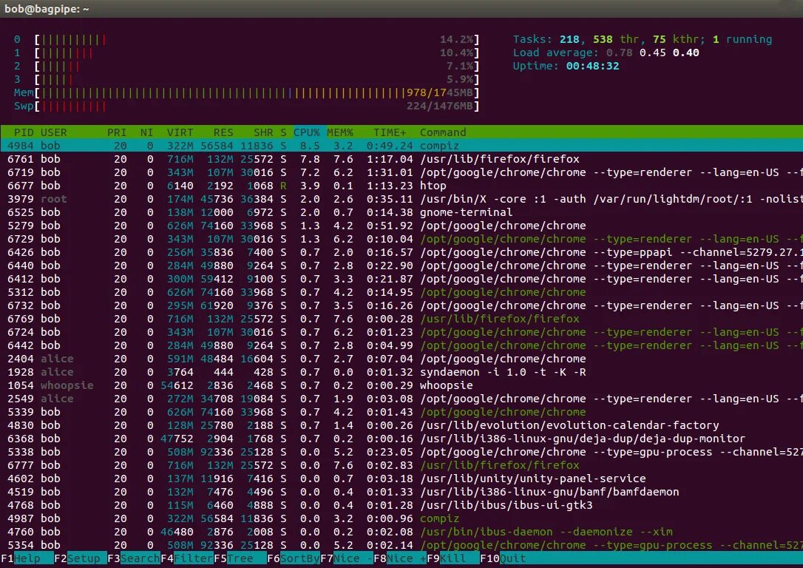Click the CPU 2 usage meter bar
The height and width of the screenshot is (568, 803).
tap(257, 66)
